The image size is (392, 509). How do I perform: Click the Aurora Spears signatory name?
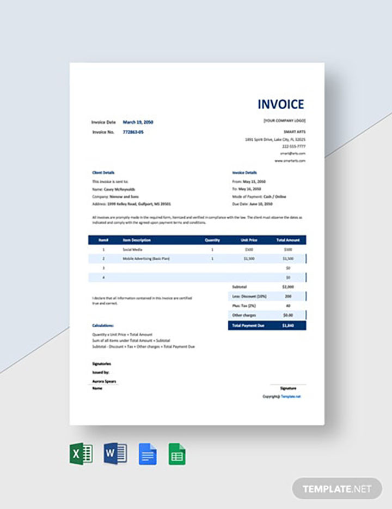click(x=105, y=381)
